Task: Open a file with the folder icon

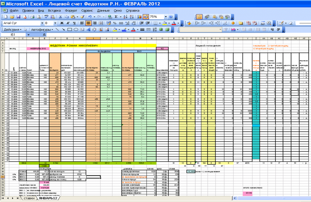Action: [12, 17]
